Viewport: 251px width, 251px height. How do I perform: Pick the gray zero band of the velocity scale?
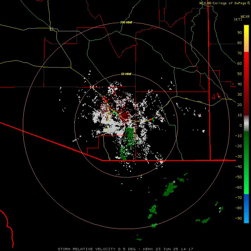click(246, 124)
